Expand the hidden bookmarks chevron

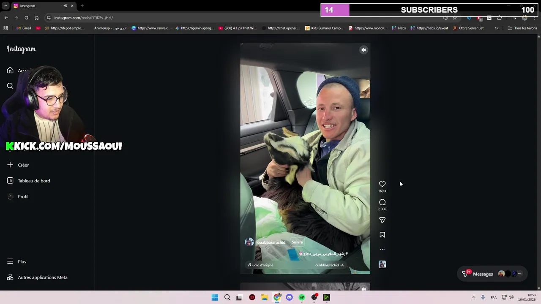point(496,28)
